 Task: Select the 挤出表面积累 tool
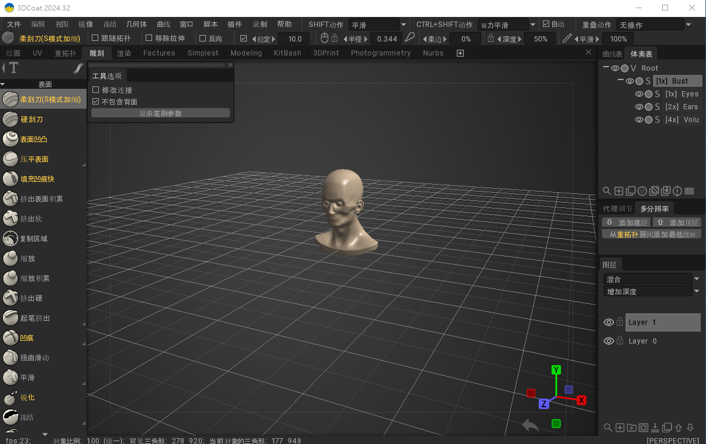click(43, 199)
